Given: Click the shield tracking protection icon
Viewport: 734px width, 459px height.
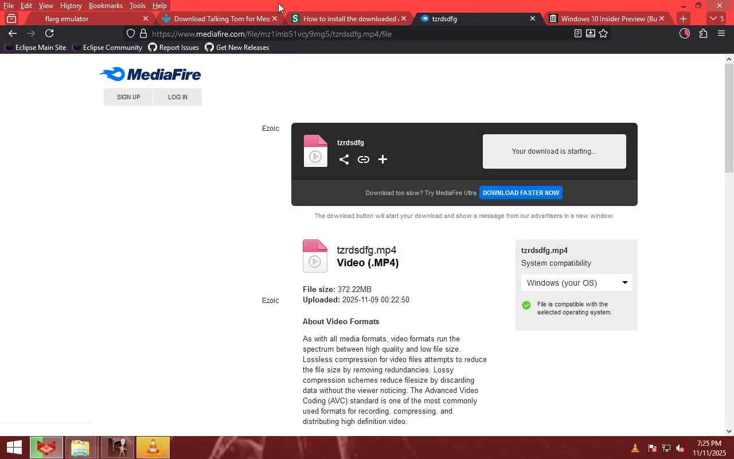Looking at the screenshot, I should tap(131, 34).
